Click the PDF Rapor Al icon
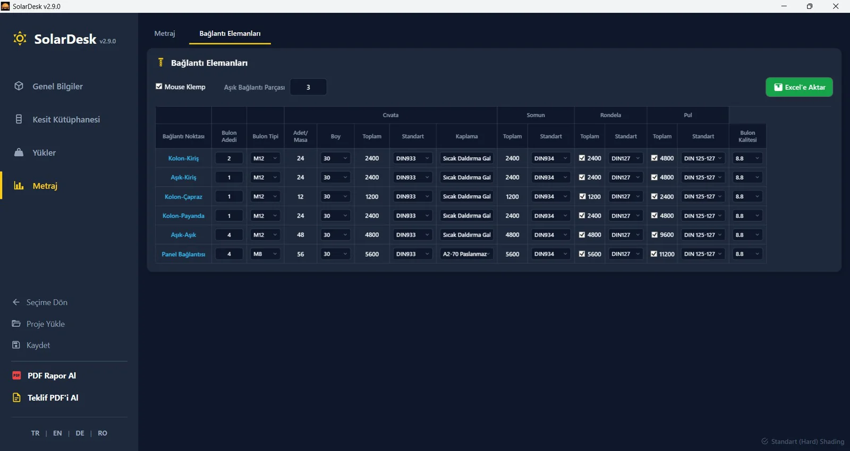 pos(16,376)
